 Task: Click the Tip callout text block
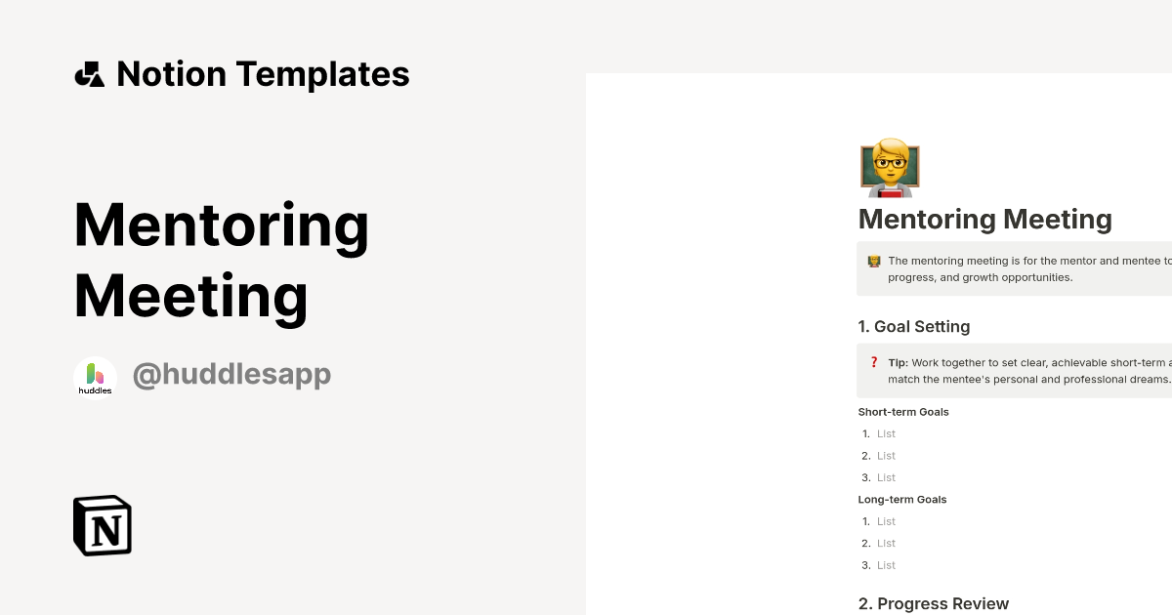coord(1027,370)
